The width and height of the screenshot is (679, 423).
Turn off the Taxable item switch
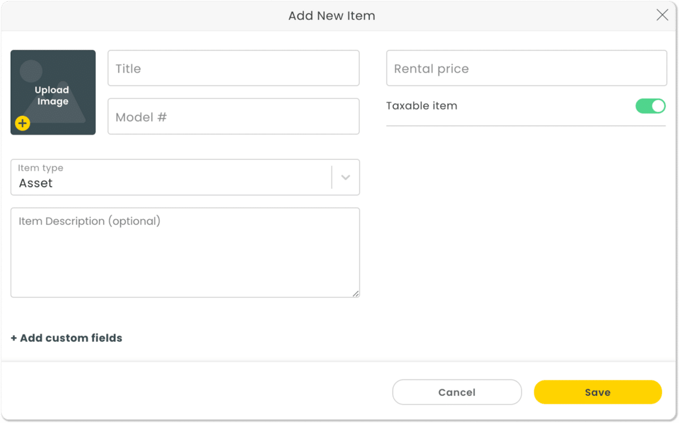[x=650, y=106]
